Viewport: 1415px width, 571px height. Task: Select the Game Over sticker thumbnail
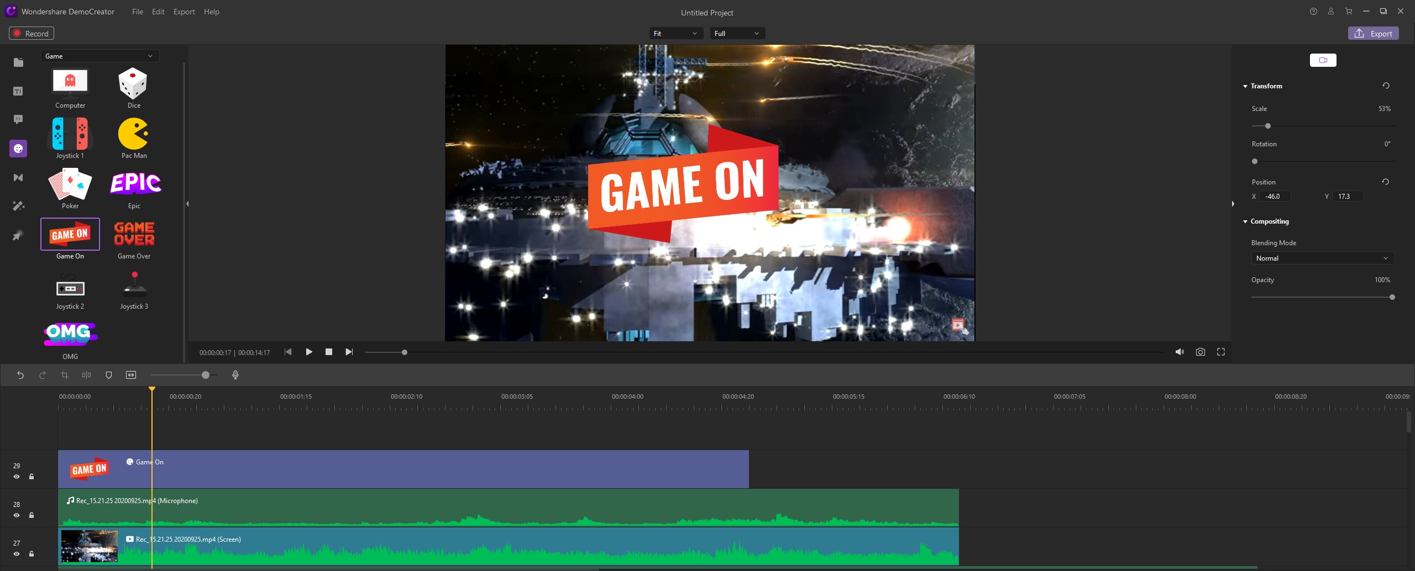click(x=134, y=234)
